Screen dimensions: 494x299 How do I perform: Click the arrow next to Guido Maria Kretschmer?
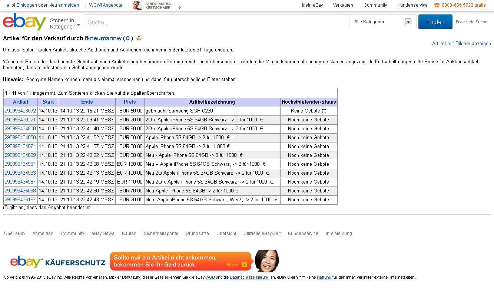(180, 7)
